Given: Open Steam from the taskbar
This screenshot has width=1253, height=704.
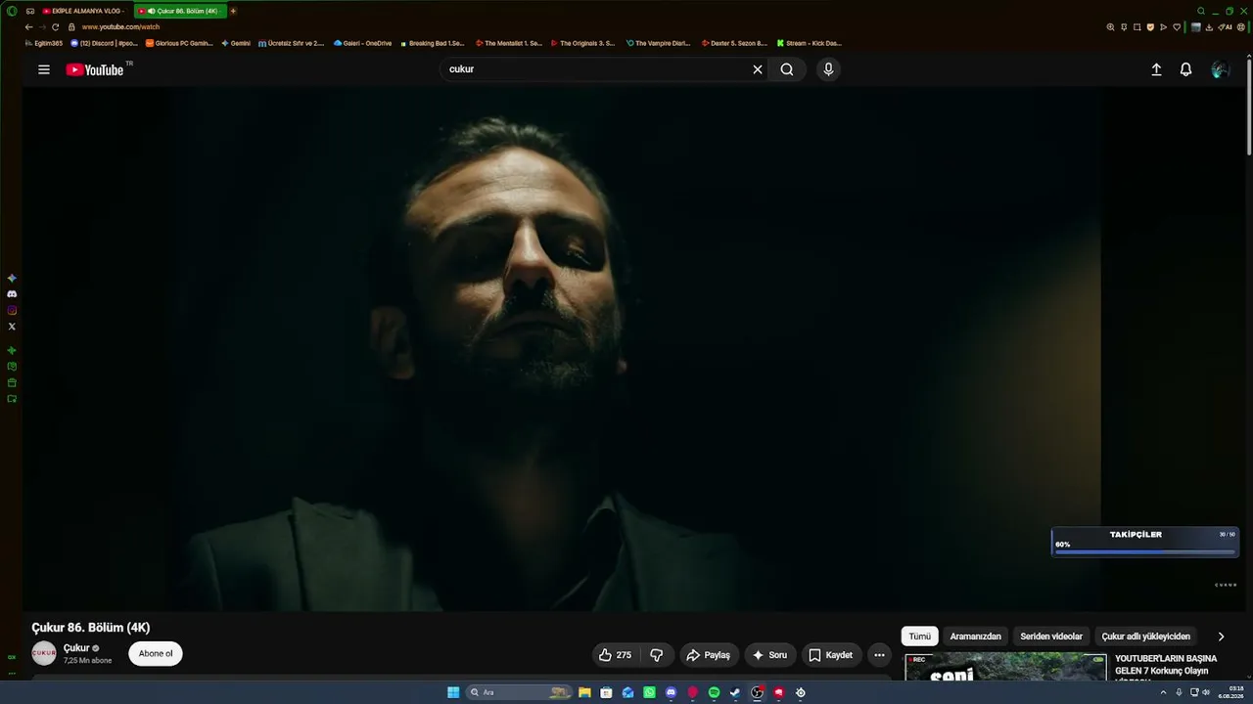Looking at the screenshot, I should tap(735, 692).
